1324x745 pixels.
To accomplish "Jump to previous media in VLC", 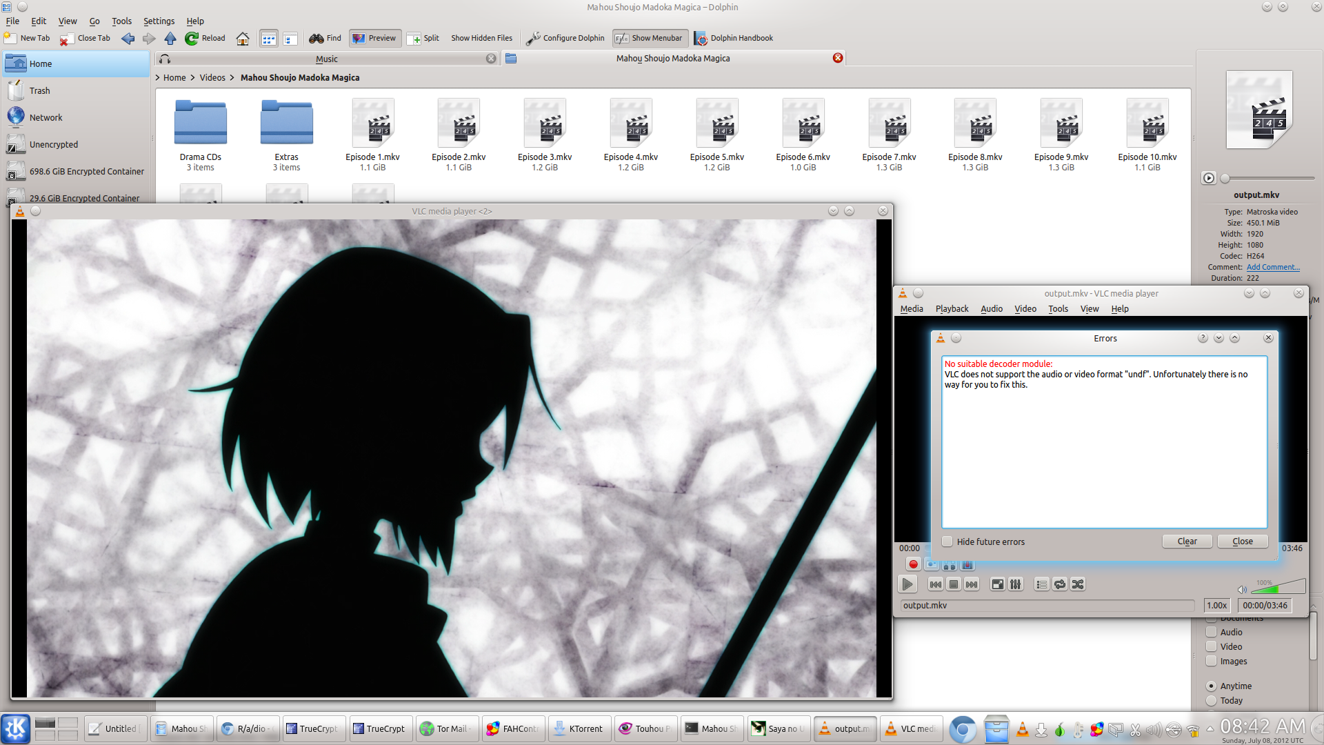I will [x=935, y=584].
